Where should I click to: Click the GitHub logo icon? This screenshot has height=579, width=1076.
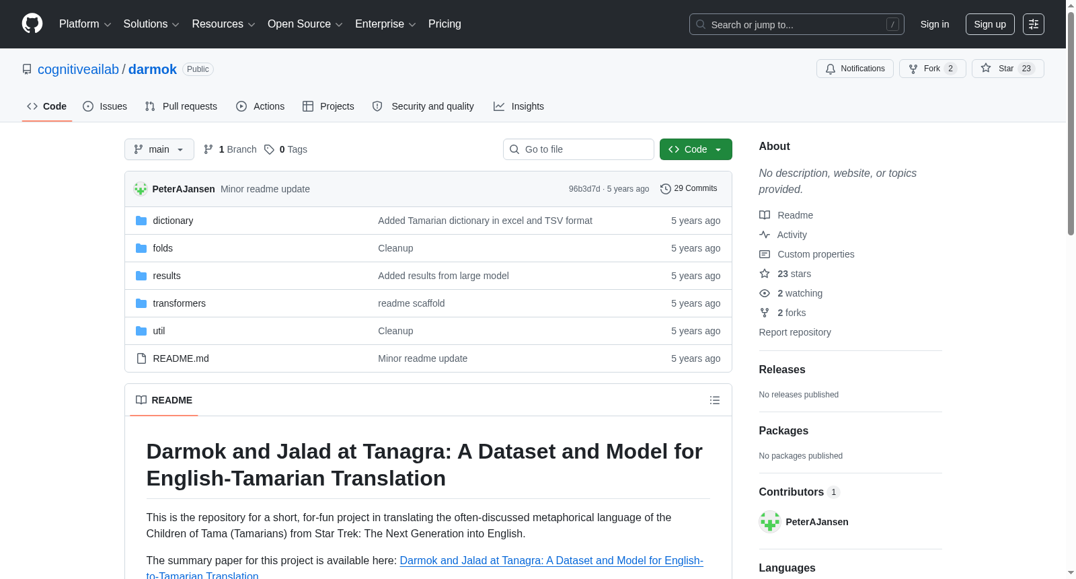click(32, 24)
